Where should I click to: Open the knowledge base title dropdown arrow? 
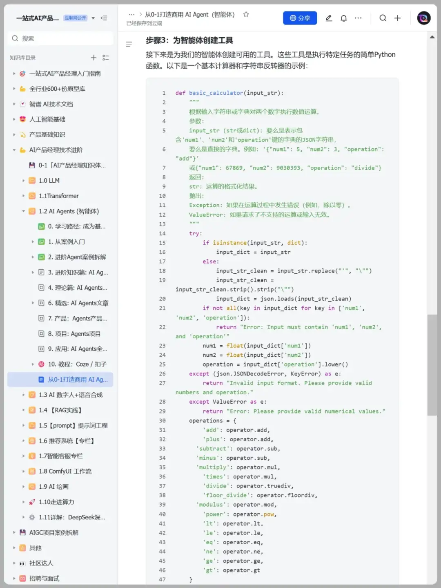point(93,18)
